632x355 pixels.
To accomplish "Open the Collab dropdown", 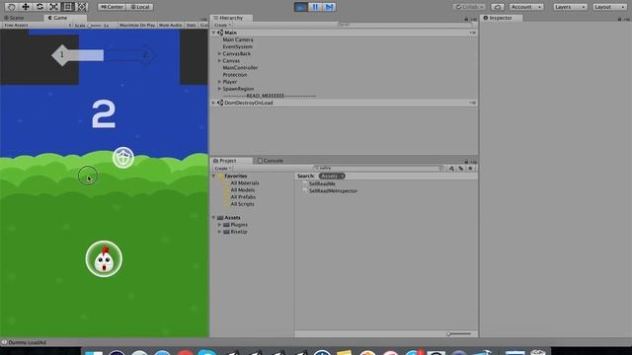I will (x=469, y=7).
